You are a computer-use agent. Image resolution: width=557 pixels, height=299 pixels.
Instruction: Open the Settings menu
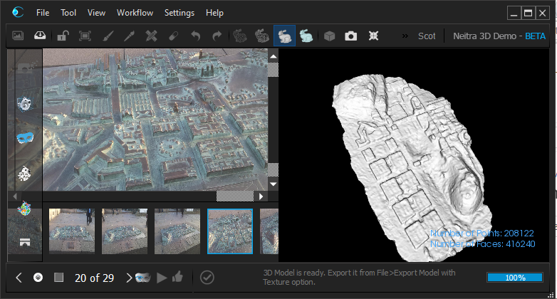pyautogui.click(x=179, y=13)
